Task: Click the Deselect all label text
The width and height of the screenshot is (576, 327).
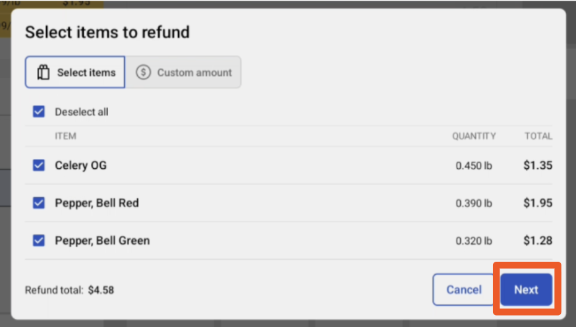Action: click(x=82, y=111)
